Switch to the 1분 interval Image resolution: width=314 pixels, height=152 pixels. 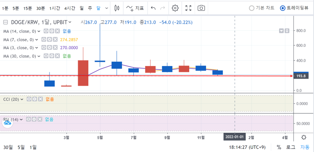pyautogui.click(x=5, y=8)
